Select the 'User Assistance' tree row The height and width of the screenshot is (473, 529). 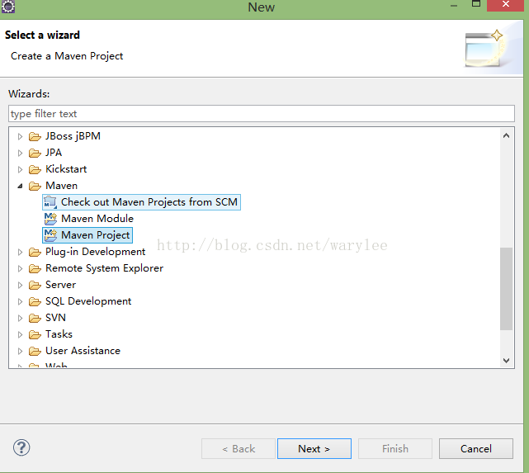(83, 351)
